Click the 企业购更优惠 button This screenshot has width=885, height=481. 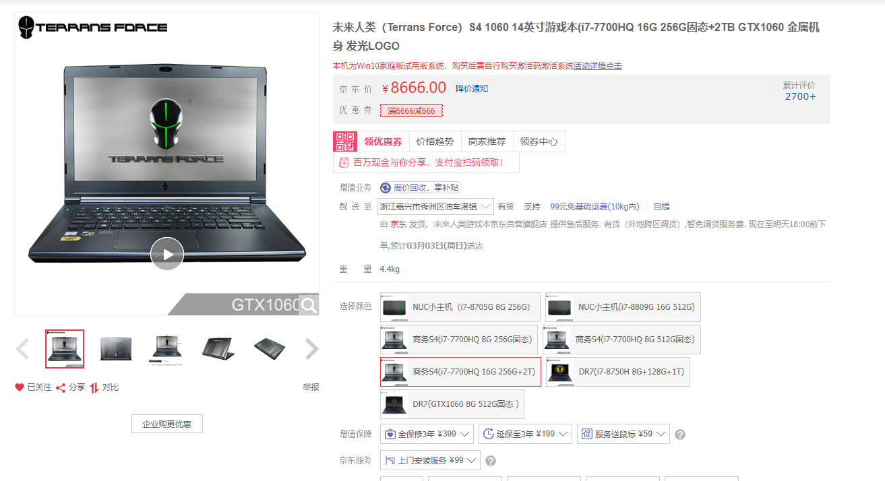(167, 424)
